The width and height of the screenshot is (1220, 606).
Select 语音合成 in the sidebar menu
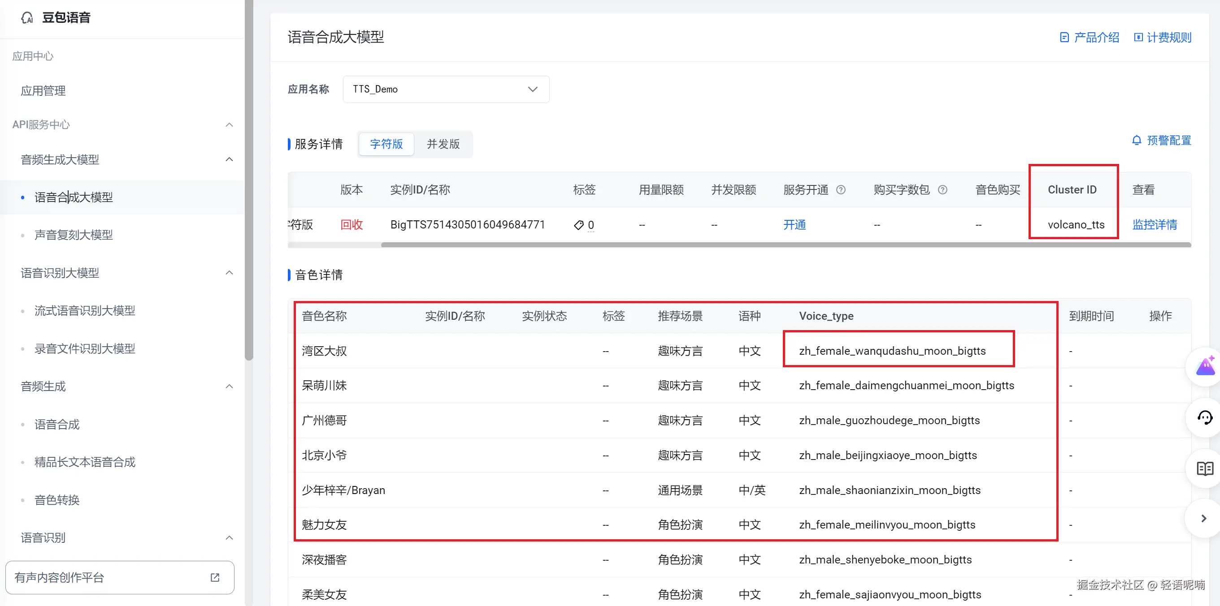[56, 424]
